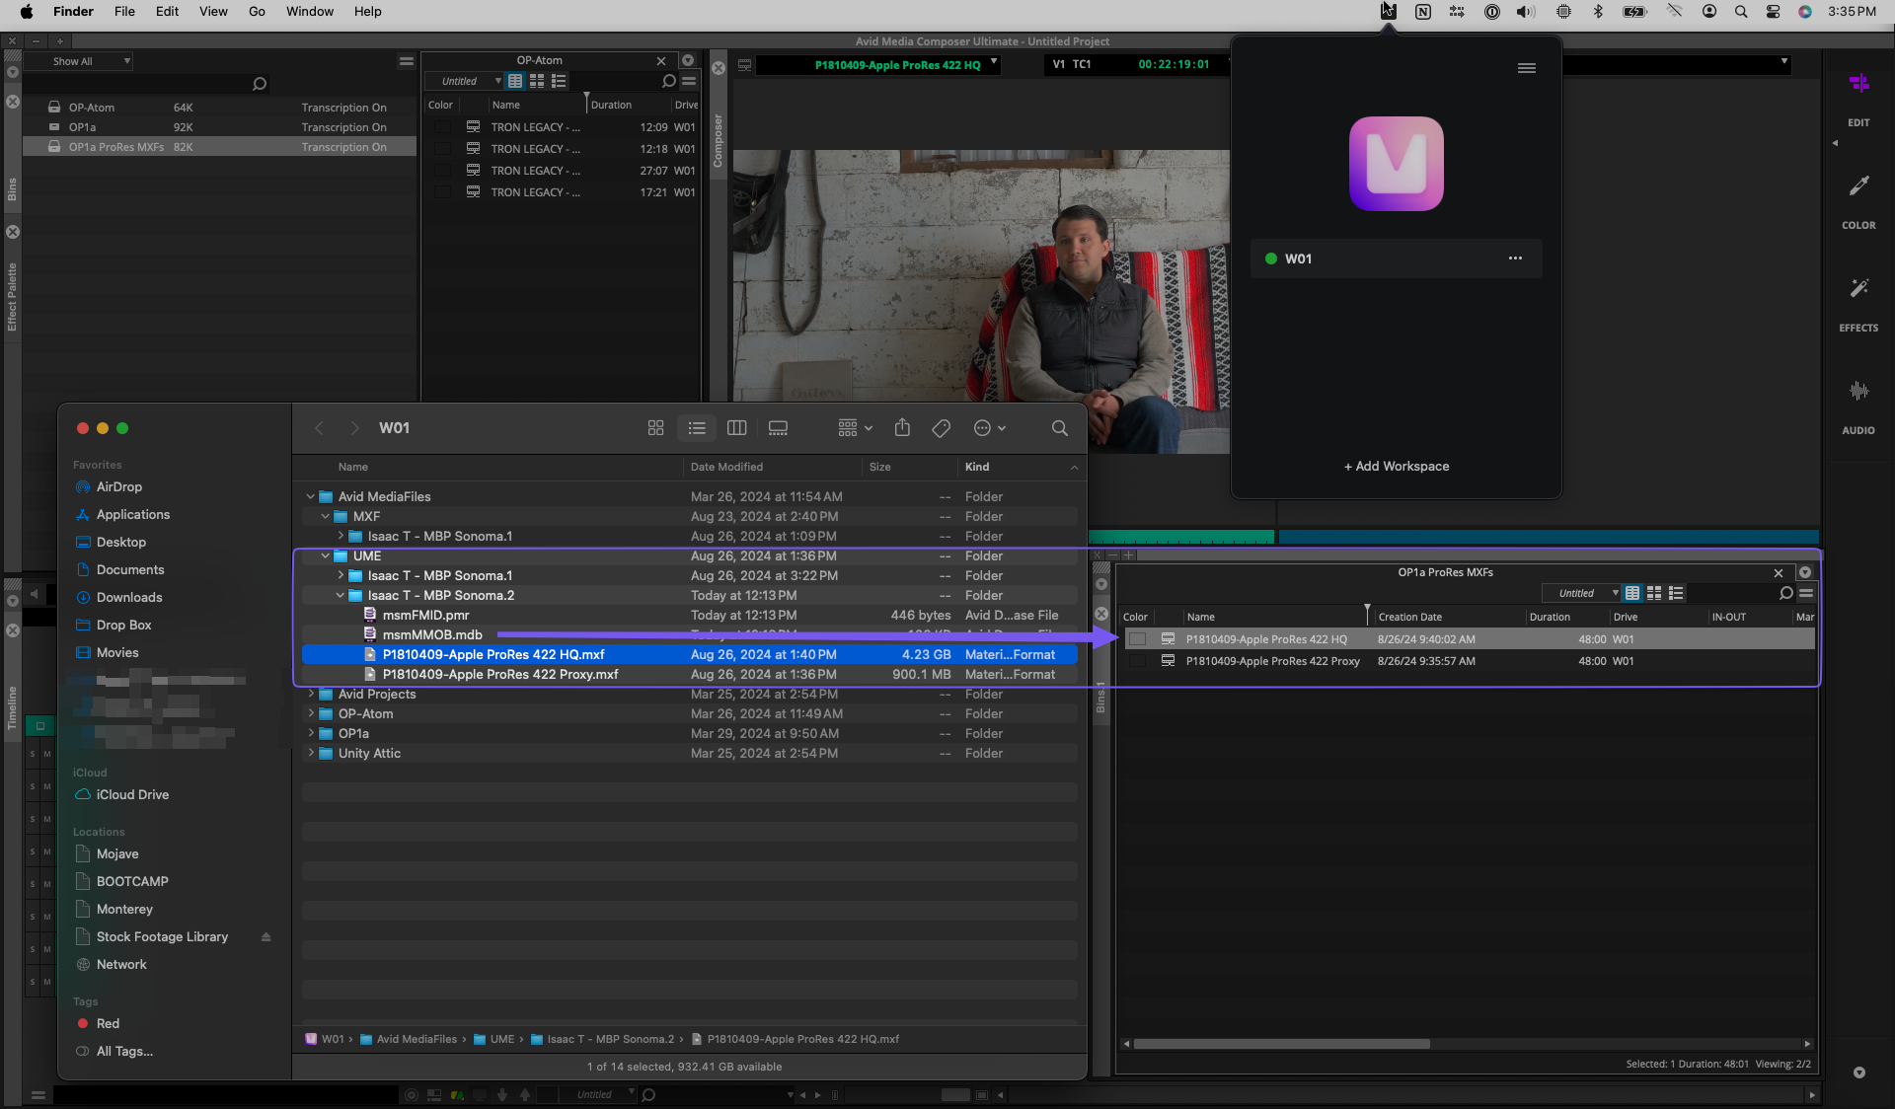Open the File menu
Screen dimensions: 1895x1109
(124, 12)
